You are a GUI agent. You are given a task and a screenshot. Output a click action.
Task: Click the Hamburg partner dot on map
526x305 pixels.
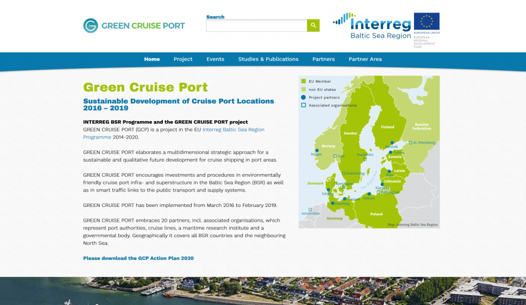pos(332,203)
